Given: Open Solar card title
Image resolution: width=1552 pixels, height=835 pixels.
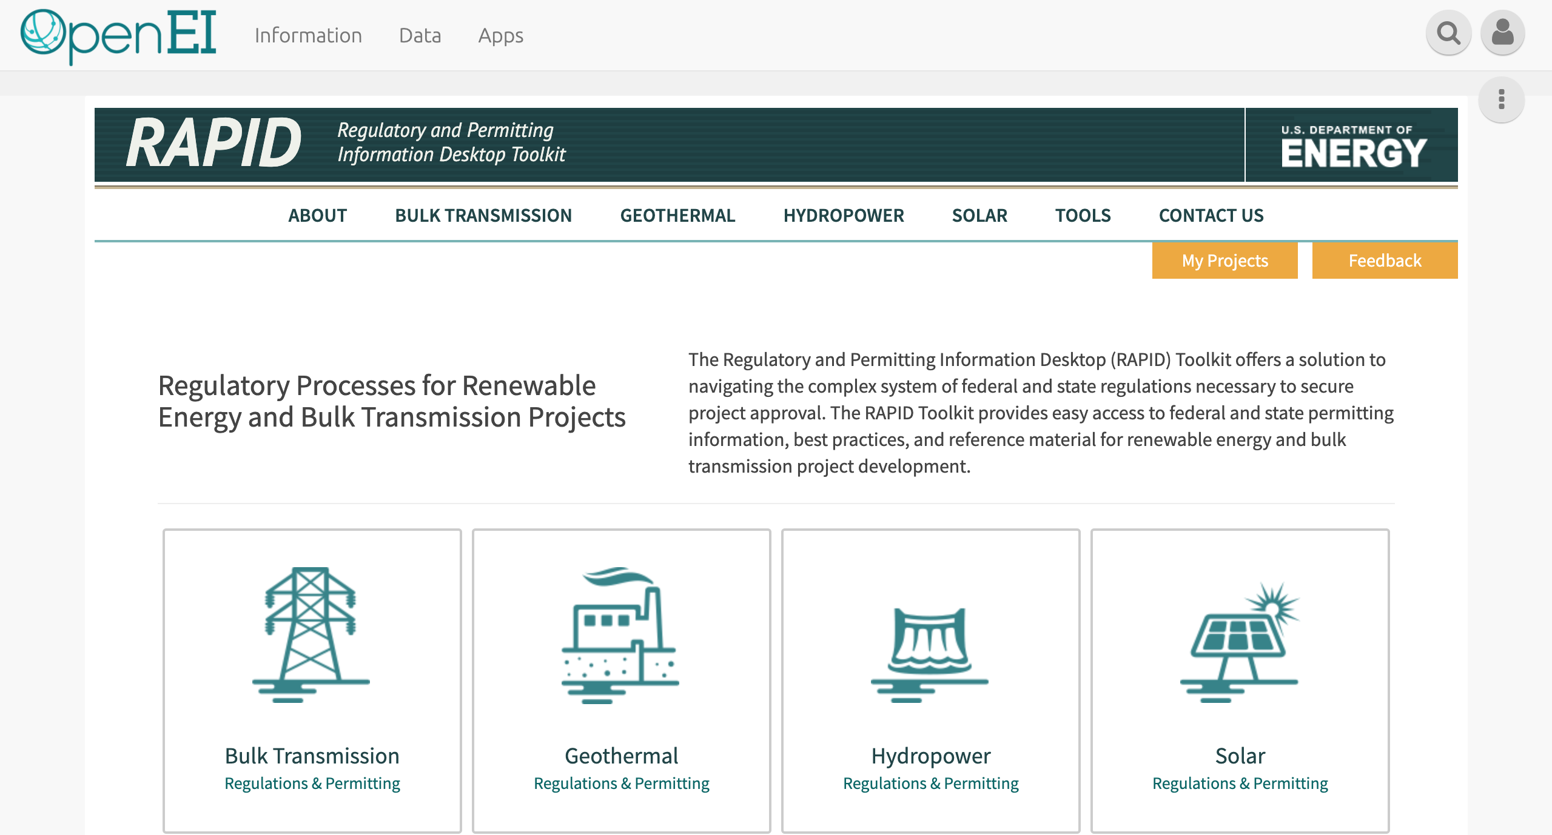Looking at the screenshot, I should pos(1240,756).
